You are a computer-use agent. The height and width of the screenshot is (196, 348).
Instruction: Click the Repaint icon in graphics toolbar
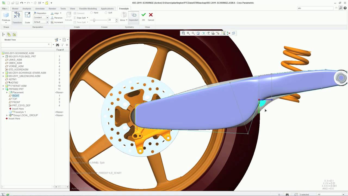pyautogui.click(x=198, y=33)
